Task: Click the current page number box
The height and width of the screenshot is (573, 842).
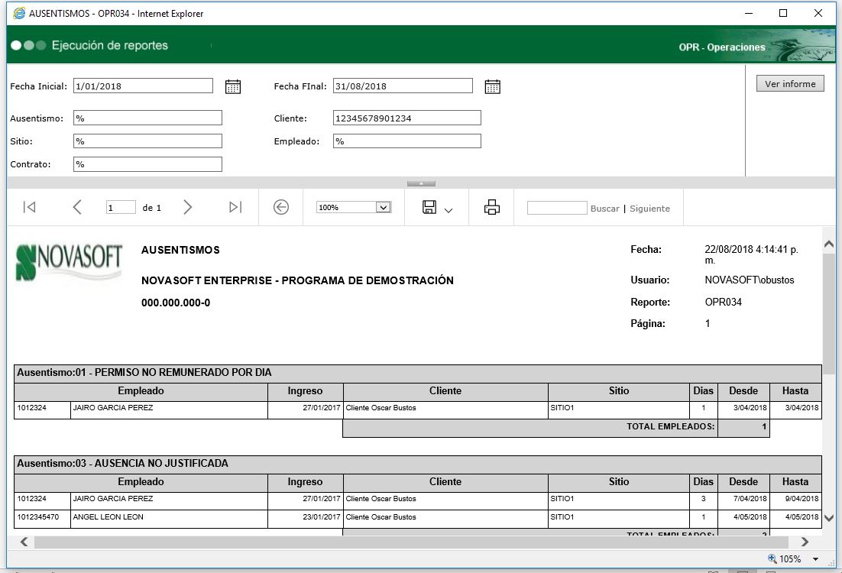Action: 121,207
